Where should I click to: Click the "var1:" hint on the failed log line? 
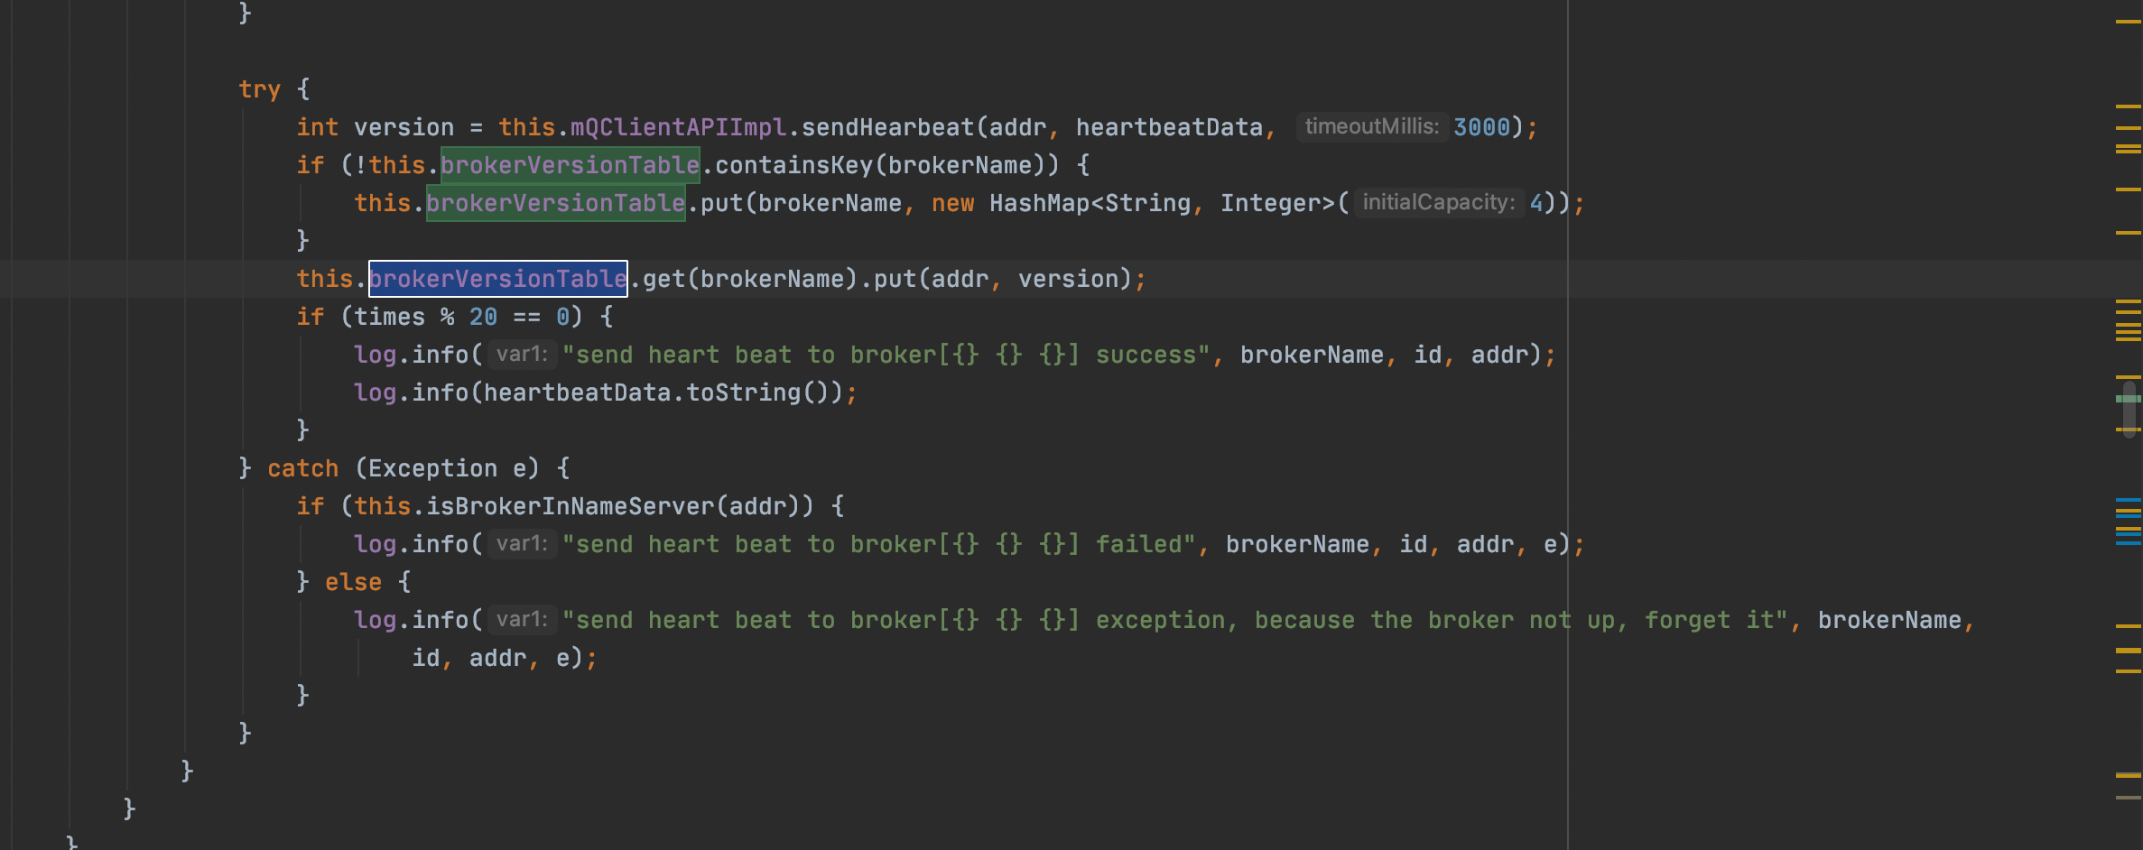[522, 543]
